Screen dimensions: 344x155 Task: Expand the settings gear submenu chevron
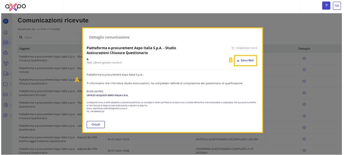pos(10,115)
